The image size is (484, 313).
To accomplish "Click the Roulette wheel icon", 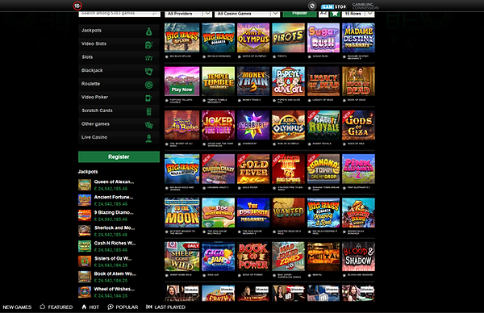I will [x=148, y=85].
